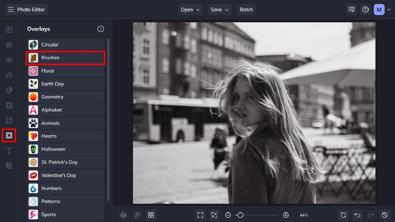
Task: Open the St. Patrick's Day category
Action: click(66, 162)
